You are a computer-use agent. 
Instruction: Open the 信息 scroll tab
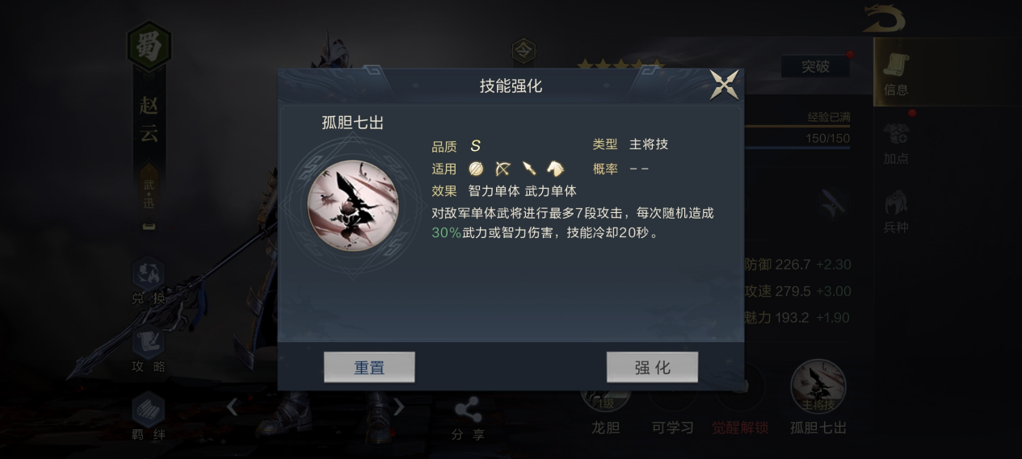coord(896,73)
